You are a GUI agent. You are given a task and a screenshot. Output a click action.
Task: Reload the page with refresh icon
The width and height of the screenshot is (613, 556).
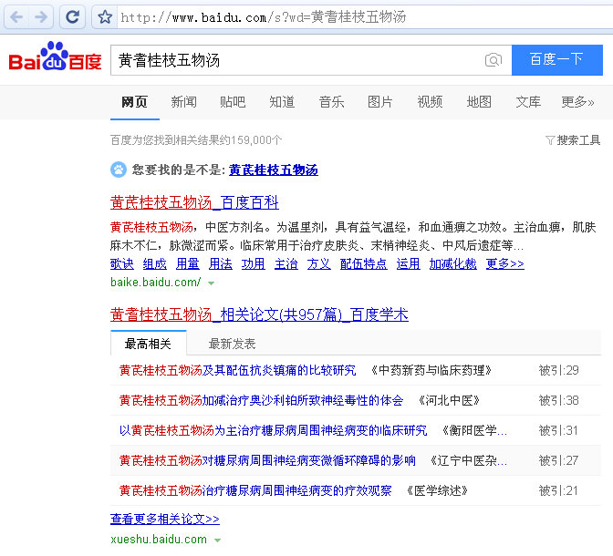tap(73, 16)
